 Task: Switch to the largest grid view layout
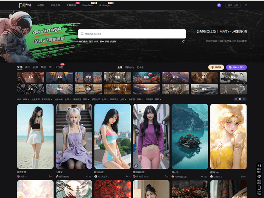(x=236, y=99)
